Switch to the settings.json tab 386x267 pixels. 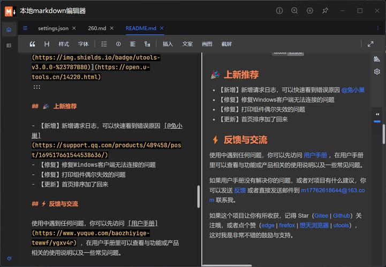pos(53,28)
